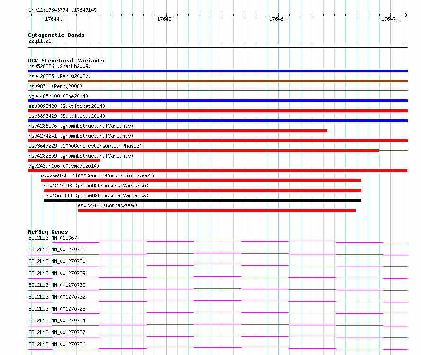This screenshot has height=355, width=421.
Task: Click nsv4273548 gnomAD variant label
Action: (x=96, y=186)
